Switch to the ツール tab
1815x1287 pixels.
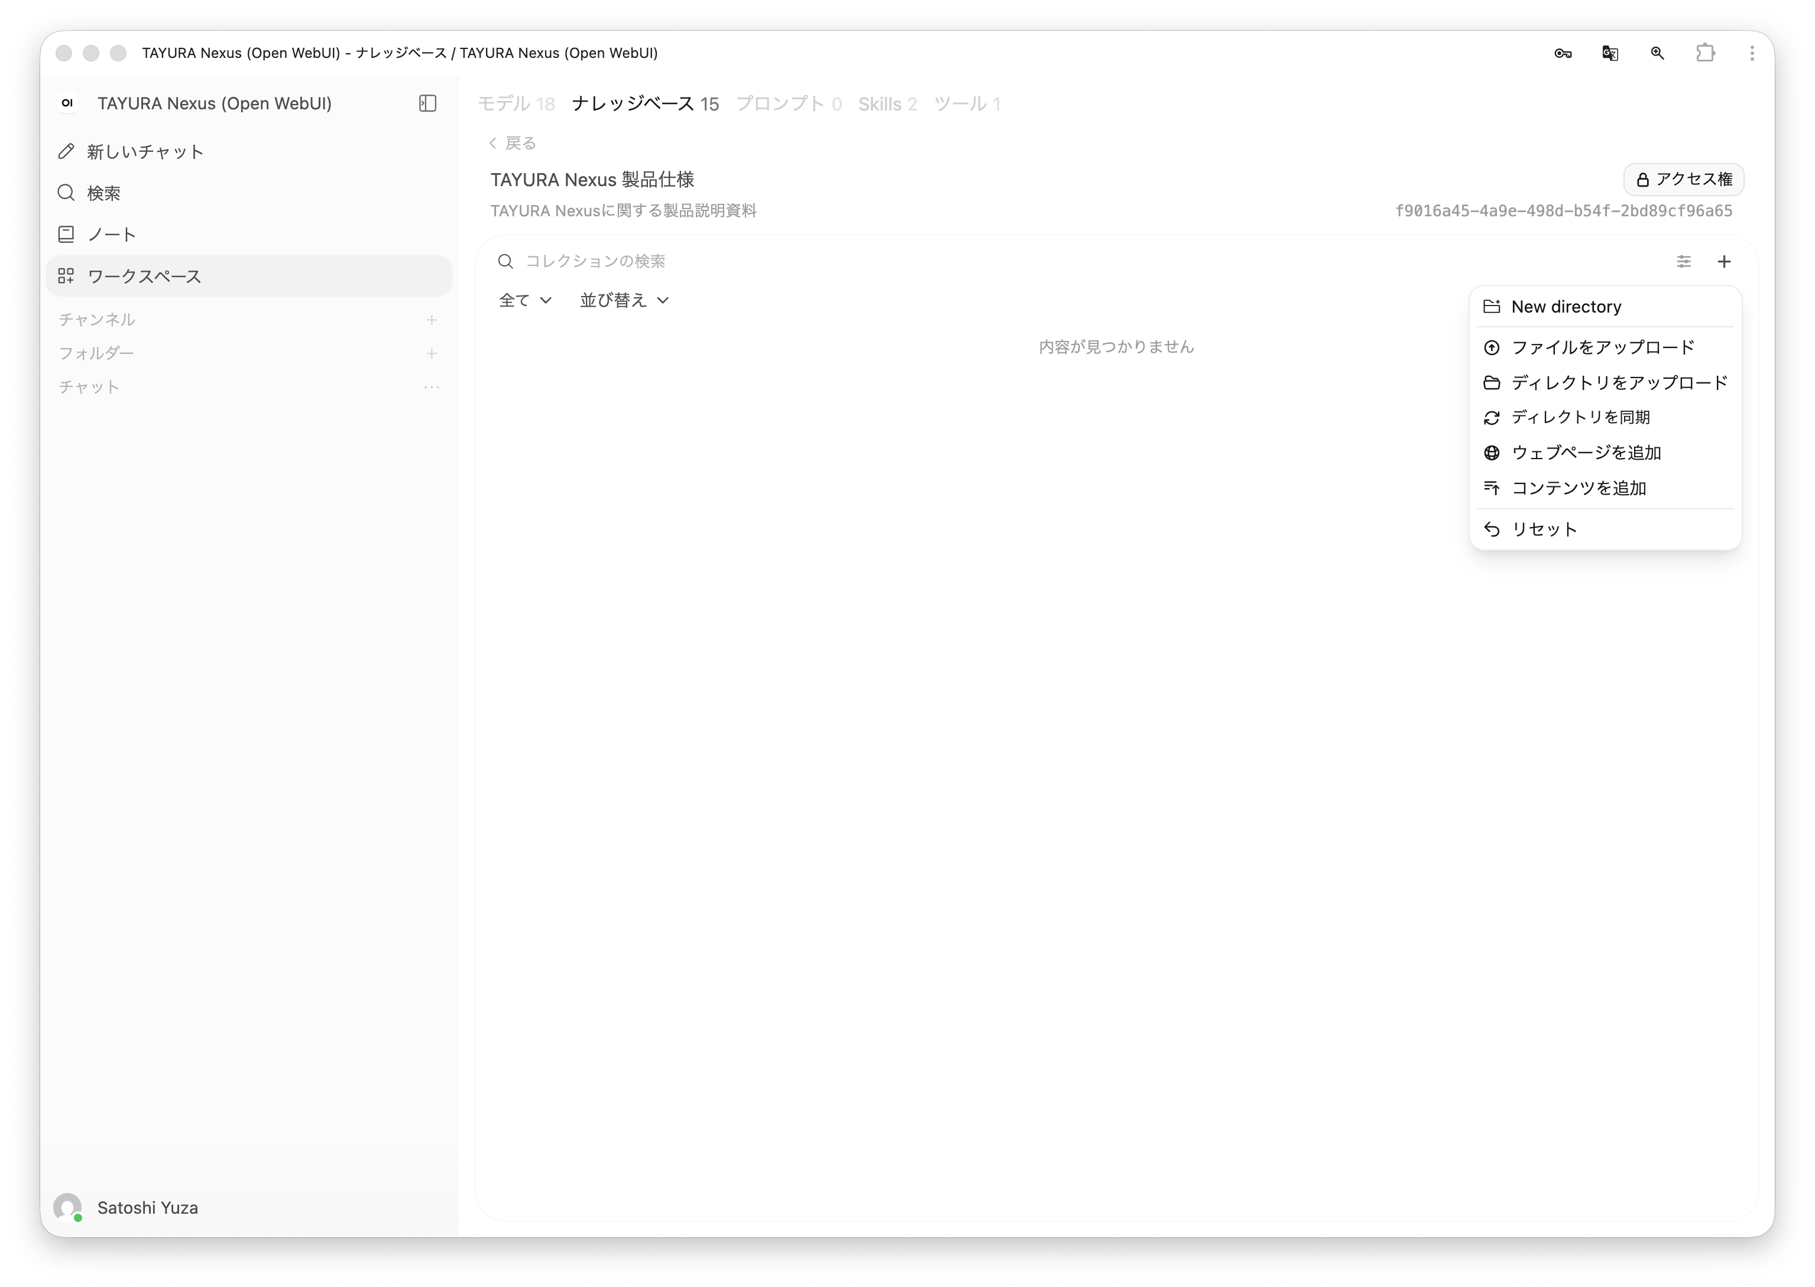point(967,104)
